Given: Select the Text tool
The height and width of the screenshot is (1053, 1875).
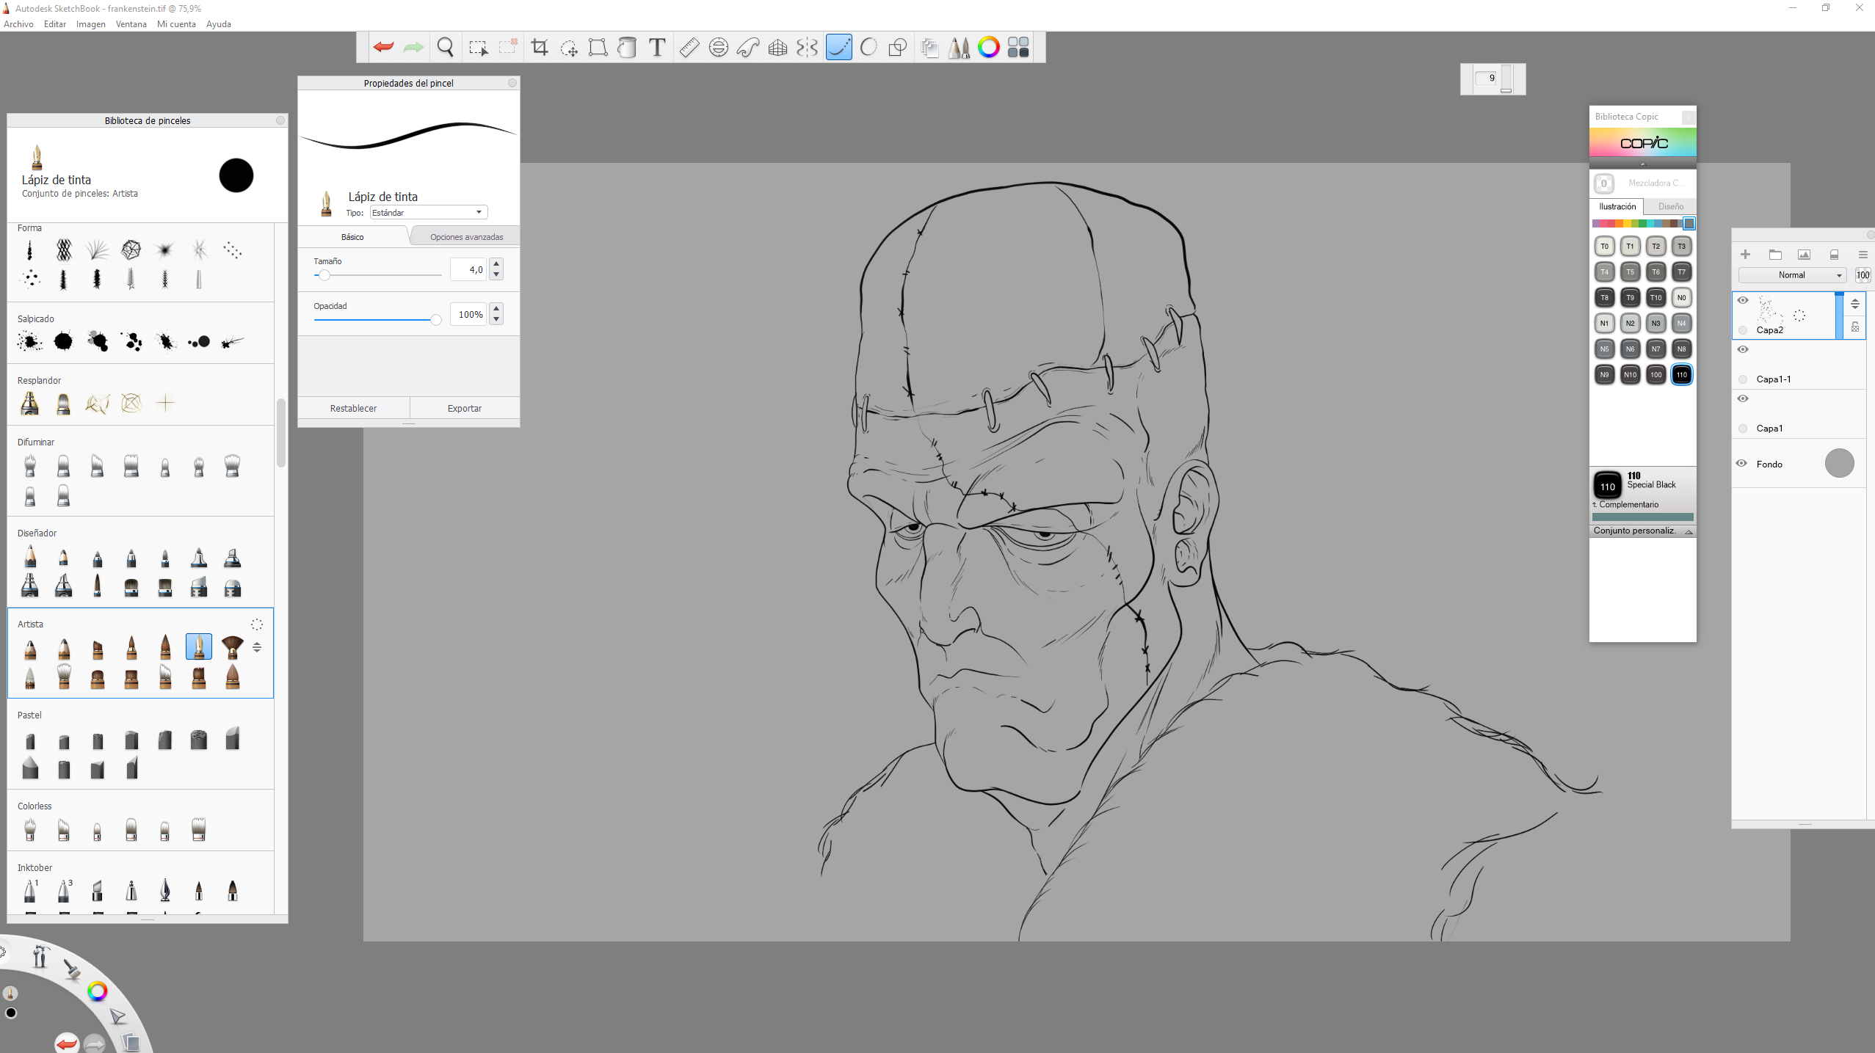Looking at the screenshot, I should (x=657, y=47).
